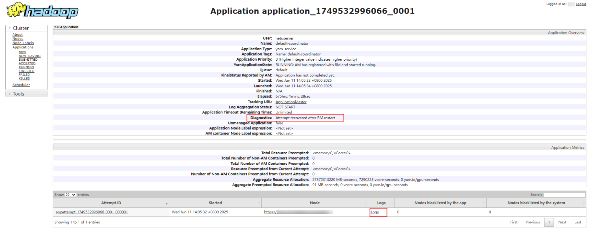This screenshot has width=592, height=231.
Task: Select page 1 in pagination
Action: point(549,222)
